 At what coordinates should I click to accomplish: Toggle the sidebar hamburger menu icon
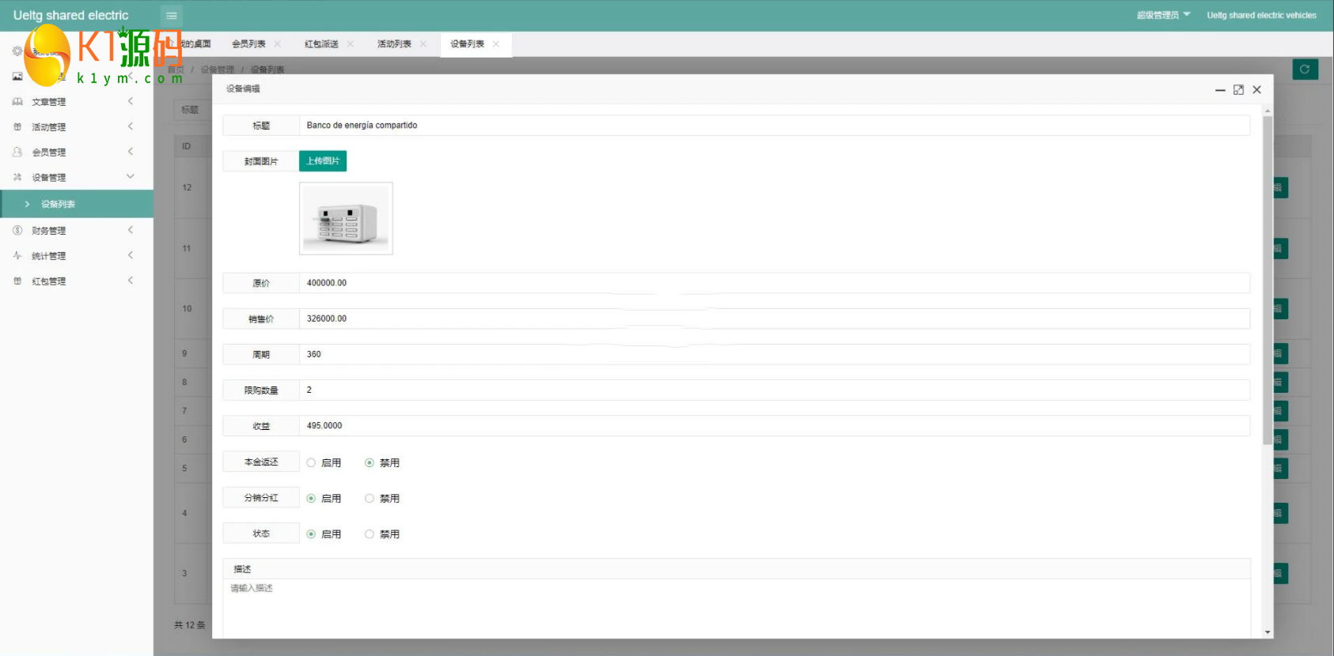point(171,15)
